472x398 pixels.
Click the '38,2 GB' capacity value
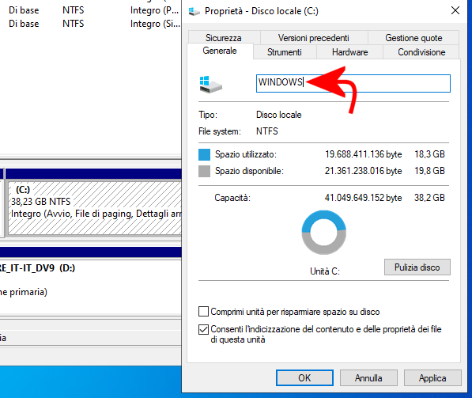click(x=429, y=198)
